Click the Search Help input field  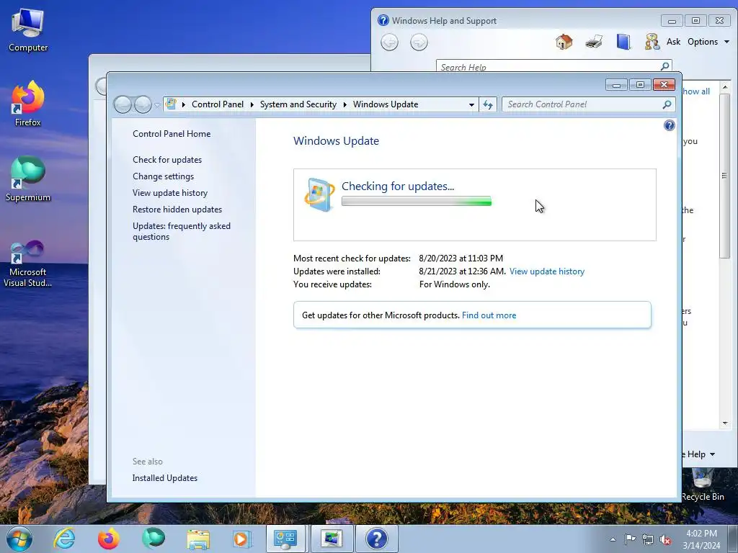[x=548, y=66]
